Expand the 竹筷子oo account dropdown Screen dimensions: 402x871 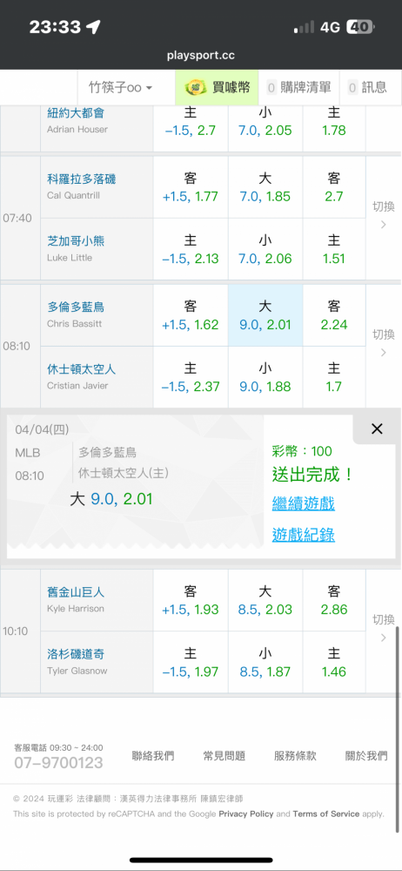[x=120, y=88]
